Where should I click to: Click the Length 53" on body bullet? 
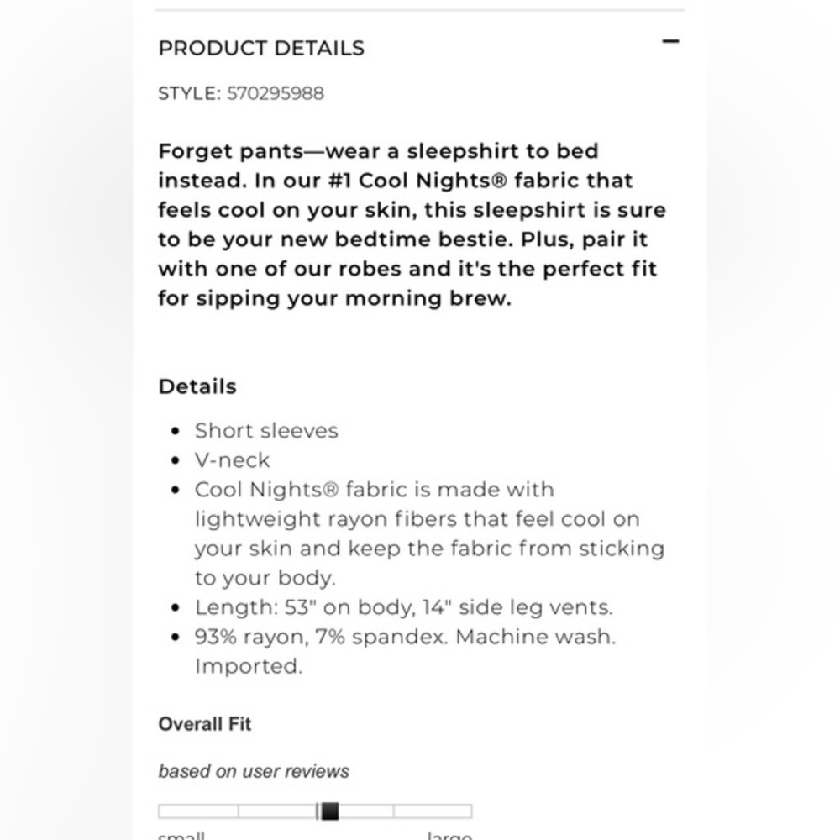(x=403, y=607)
